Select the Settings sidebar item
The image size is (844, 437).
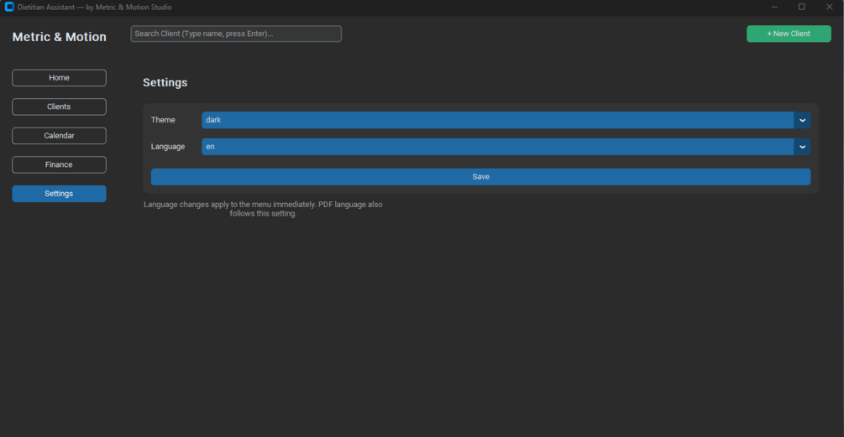coord(60,194)
